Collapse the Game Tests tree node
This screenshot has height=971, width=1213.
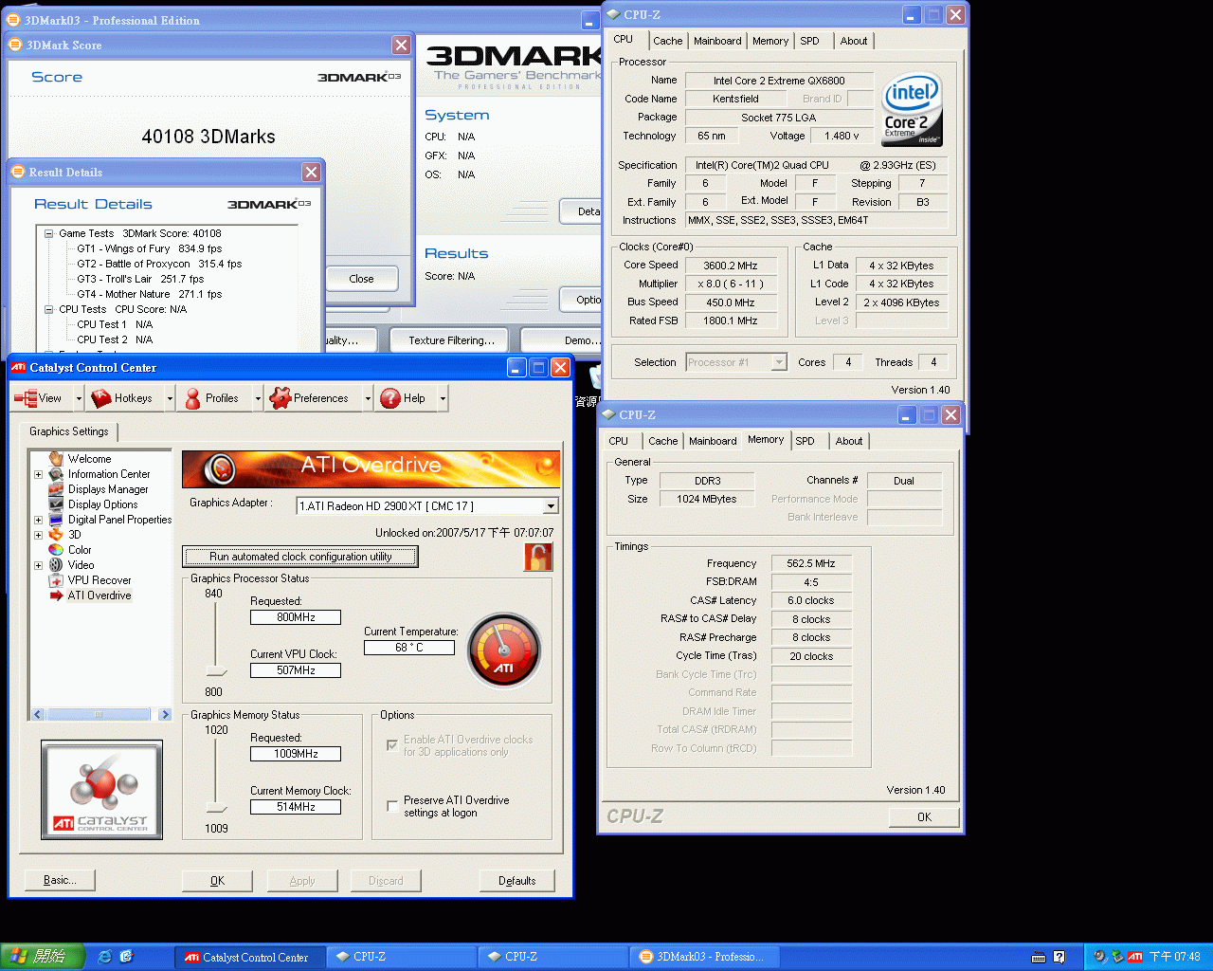(49, 233)
